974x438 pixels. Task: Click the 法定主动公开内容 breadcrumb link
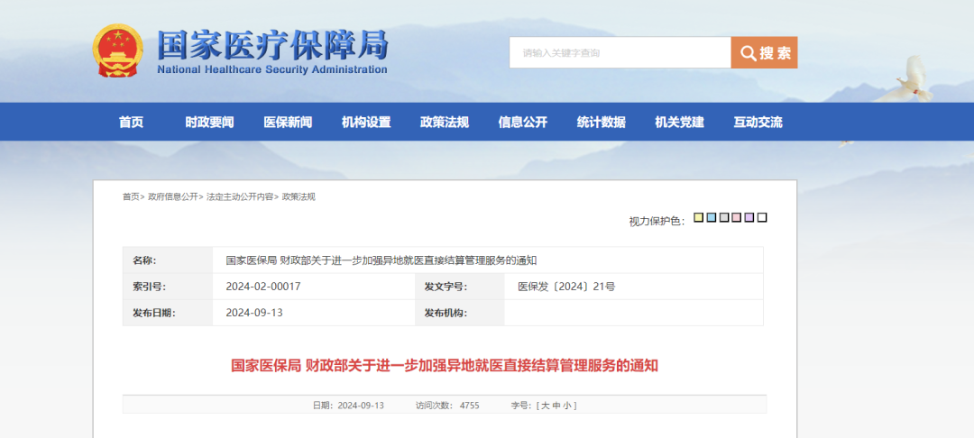tap(240, 196)
